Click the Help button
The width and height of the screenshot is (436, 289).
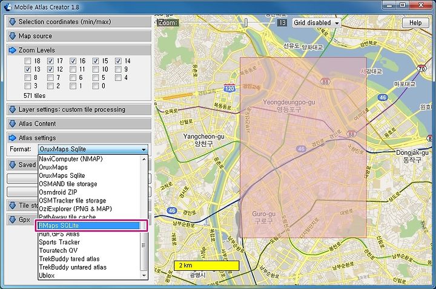[415, 23]
